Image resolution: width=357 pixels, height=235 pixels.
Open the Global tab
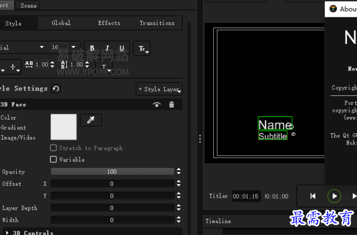tap(61, 23)
